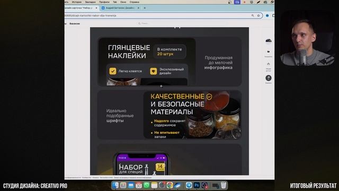
Task: Open Launchpad in the dock
Action: click(x=123, y=185)
